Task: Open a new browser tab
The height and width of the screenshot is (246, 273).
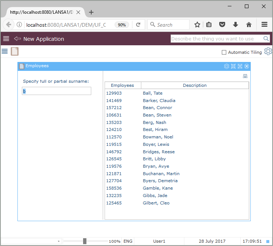Action: click(91, 12)
